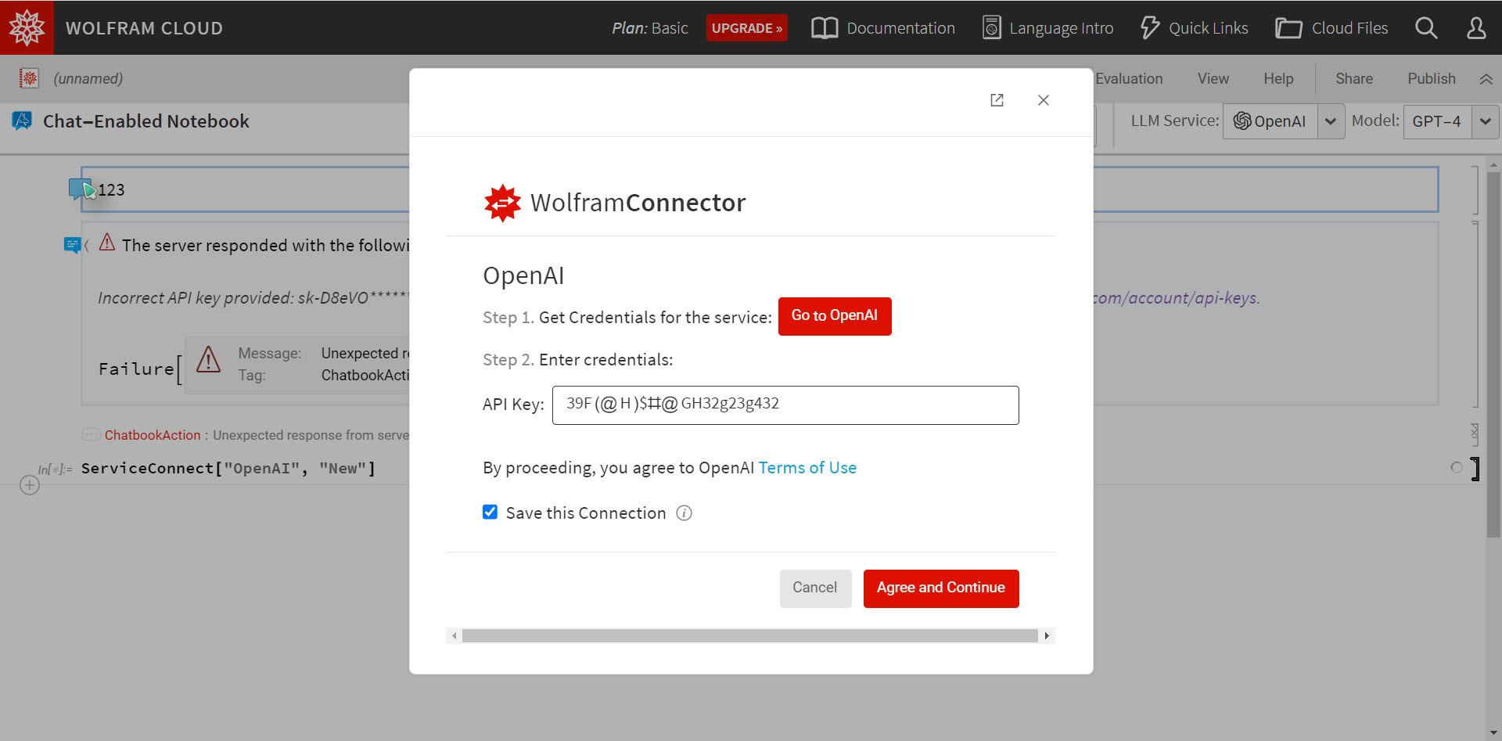Select the OpenAI service button
1502x741 pixels.
point(1270,121)
